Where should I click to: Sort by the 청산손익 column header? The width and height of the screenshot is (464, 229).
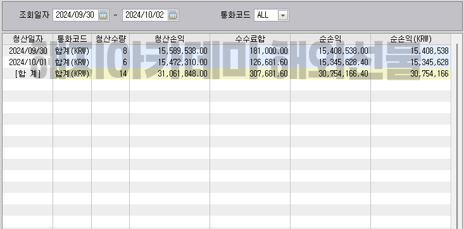click(170, 39)
